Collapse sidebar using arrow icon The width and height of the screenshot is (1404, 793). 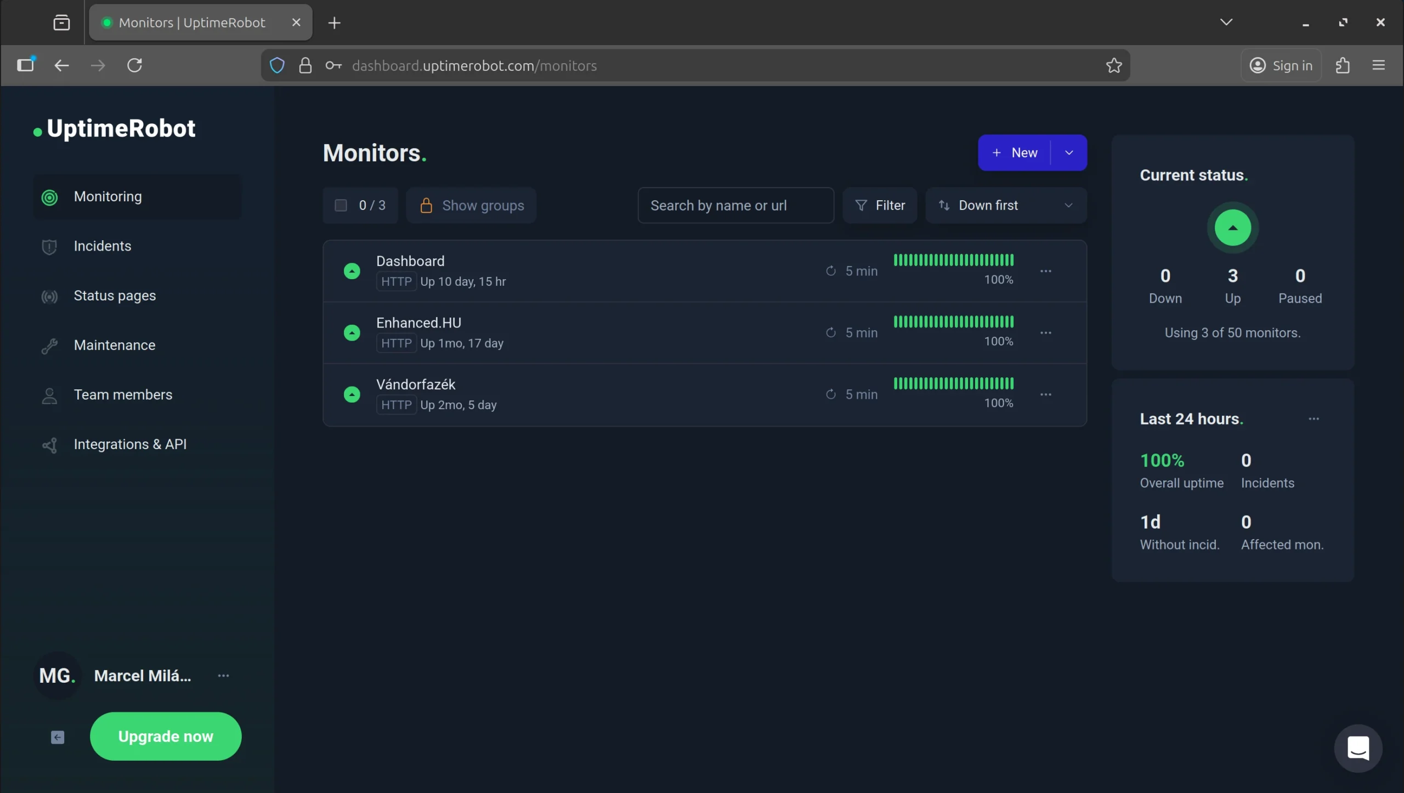tap(58, 737)
